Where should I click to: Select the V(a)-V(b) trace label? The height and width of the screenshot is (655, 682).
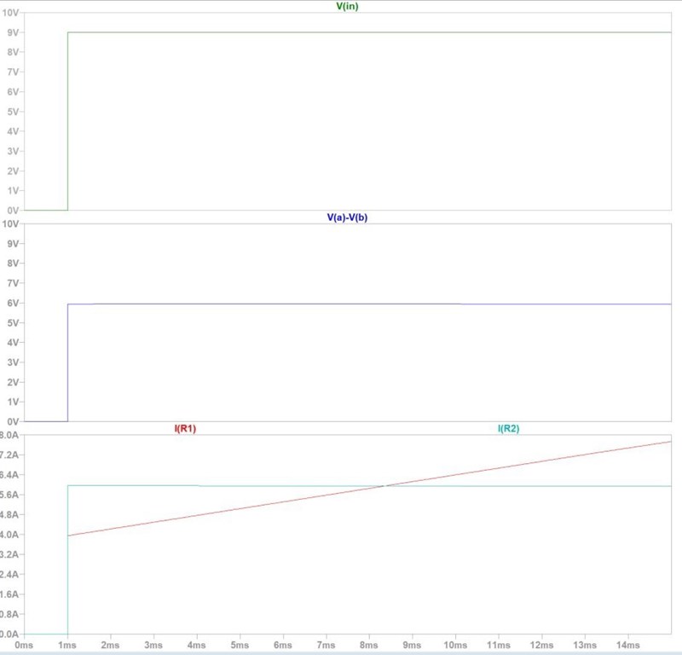(347, 217)
